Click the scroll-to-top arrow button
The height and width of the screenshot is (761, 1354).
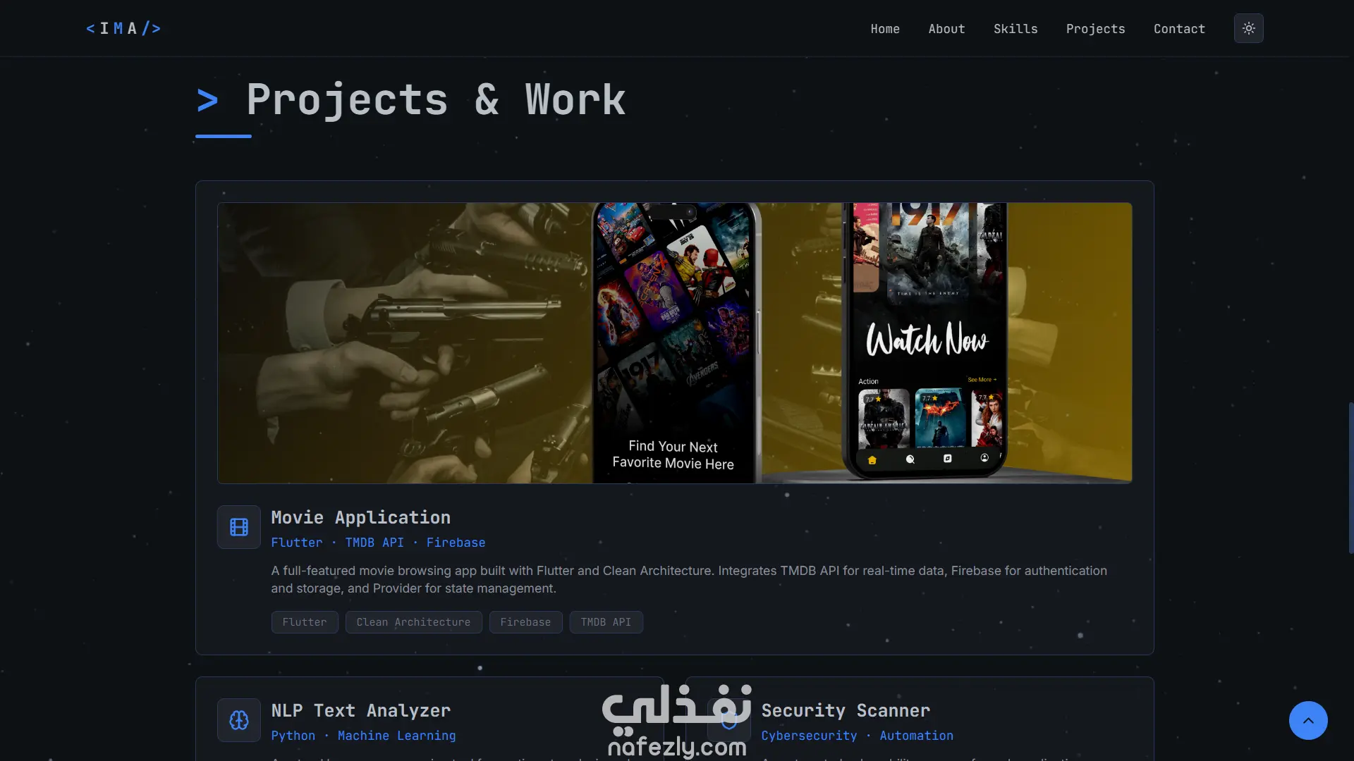[x=1308, y=720]
